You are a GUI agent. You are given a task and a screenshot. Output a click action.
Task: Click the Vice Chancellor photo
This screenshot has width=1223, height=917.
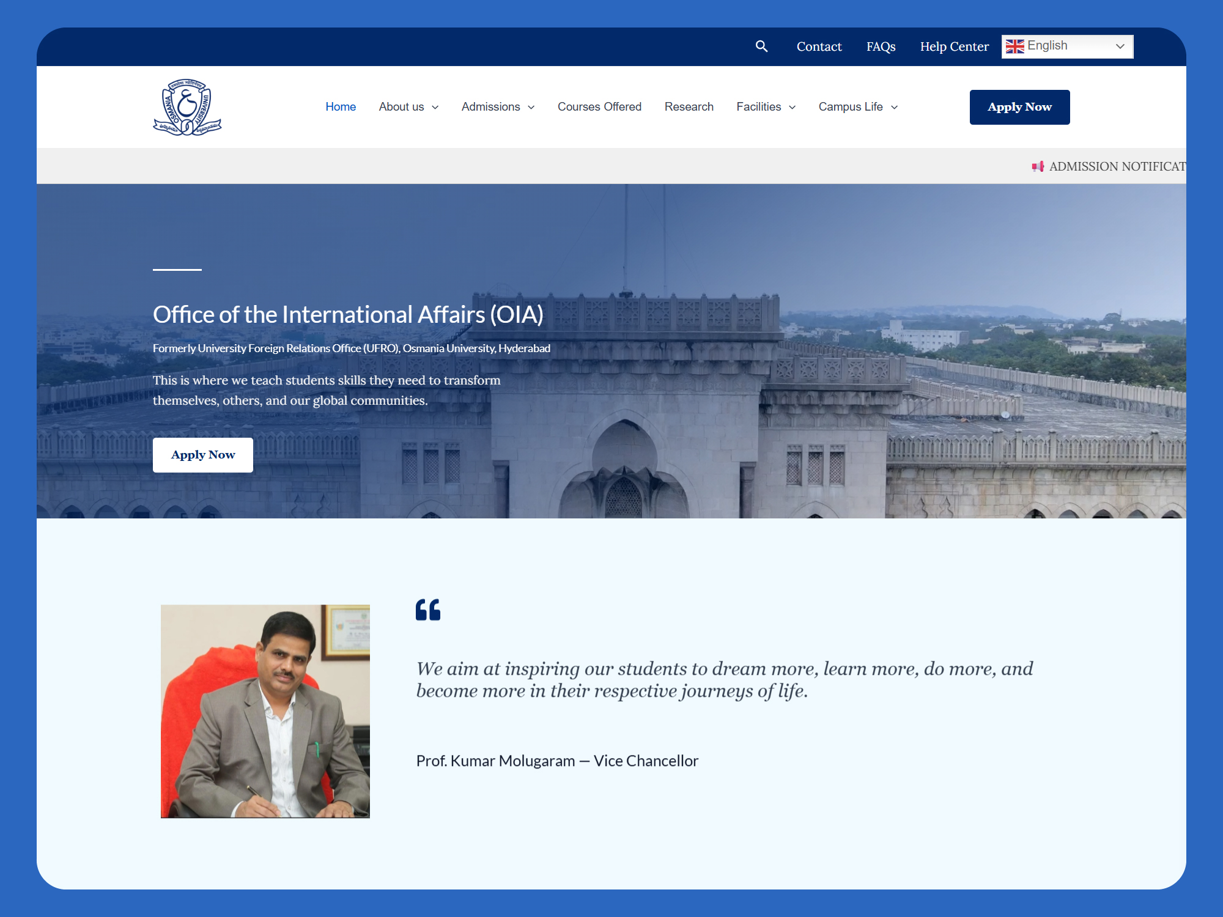265,711
